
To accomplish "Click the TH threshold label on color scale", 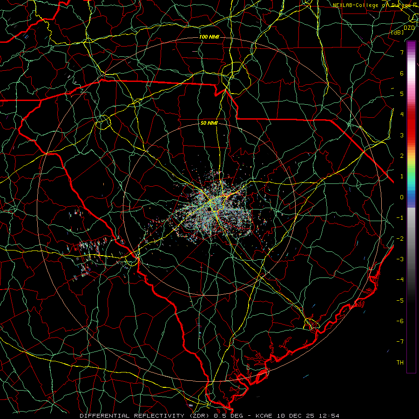I will [x=400, y=363].
